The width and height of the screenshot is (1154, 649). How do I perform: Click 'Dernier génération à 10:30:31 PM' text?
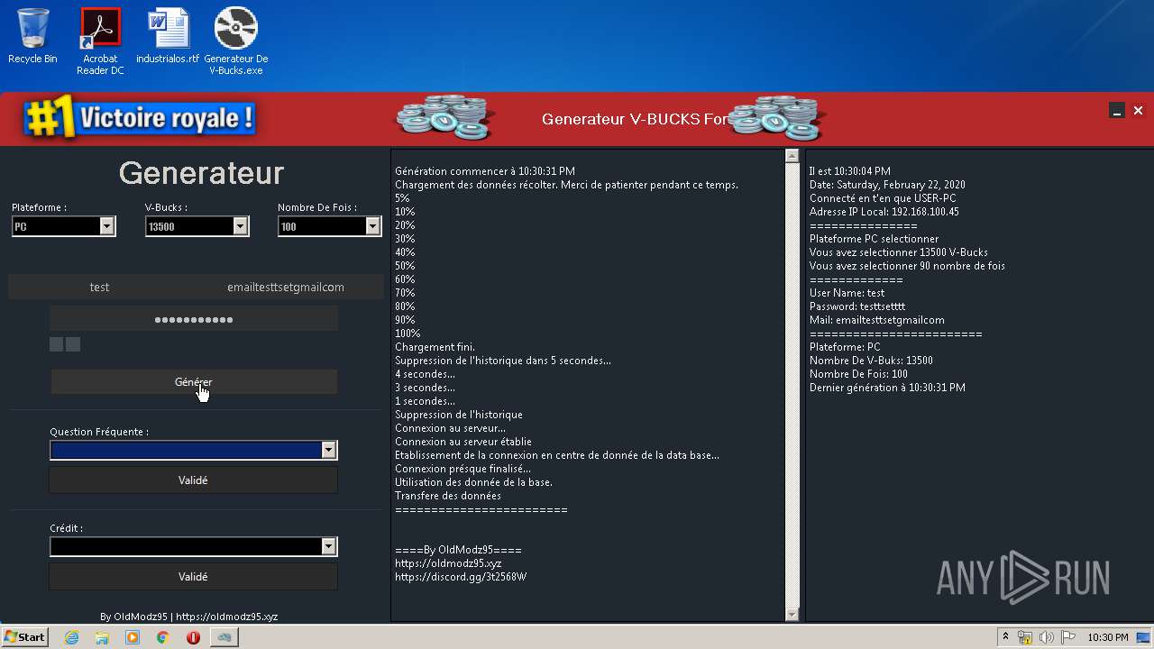(887, 388)
